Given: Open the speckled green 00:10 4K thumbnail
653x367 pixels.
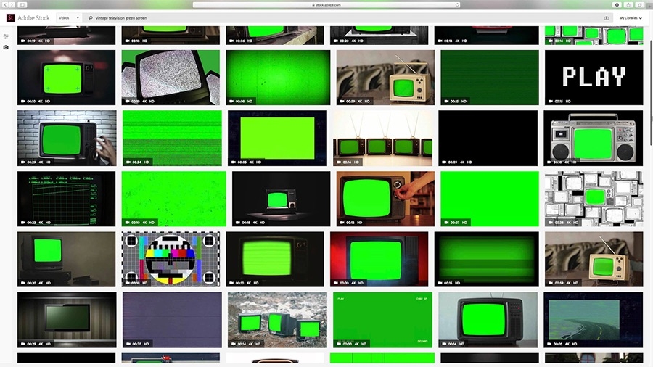Looking at the screenshot, I should (173, 199).
